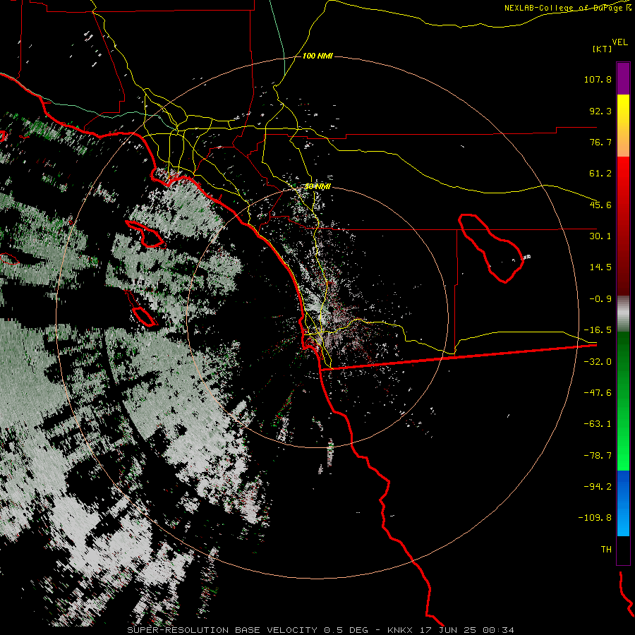Select the -0.9 scale value
The image size is (635, 635).
[x=600, y=299]
